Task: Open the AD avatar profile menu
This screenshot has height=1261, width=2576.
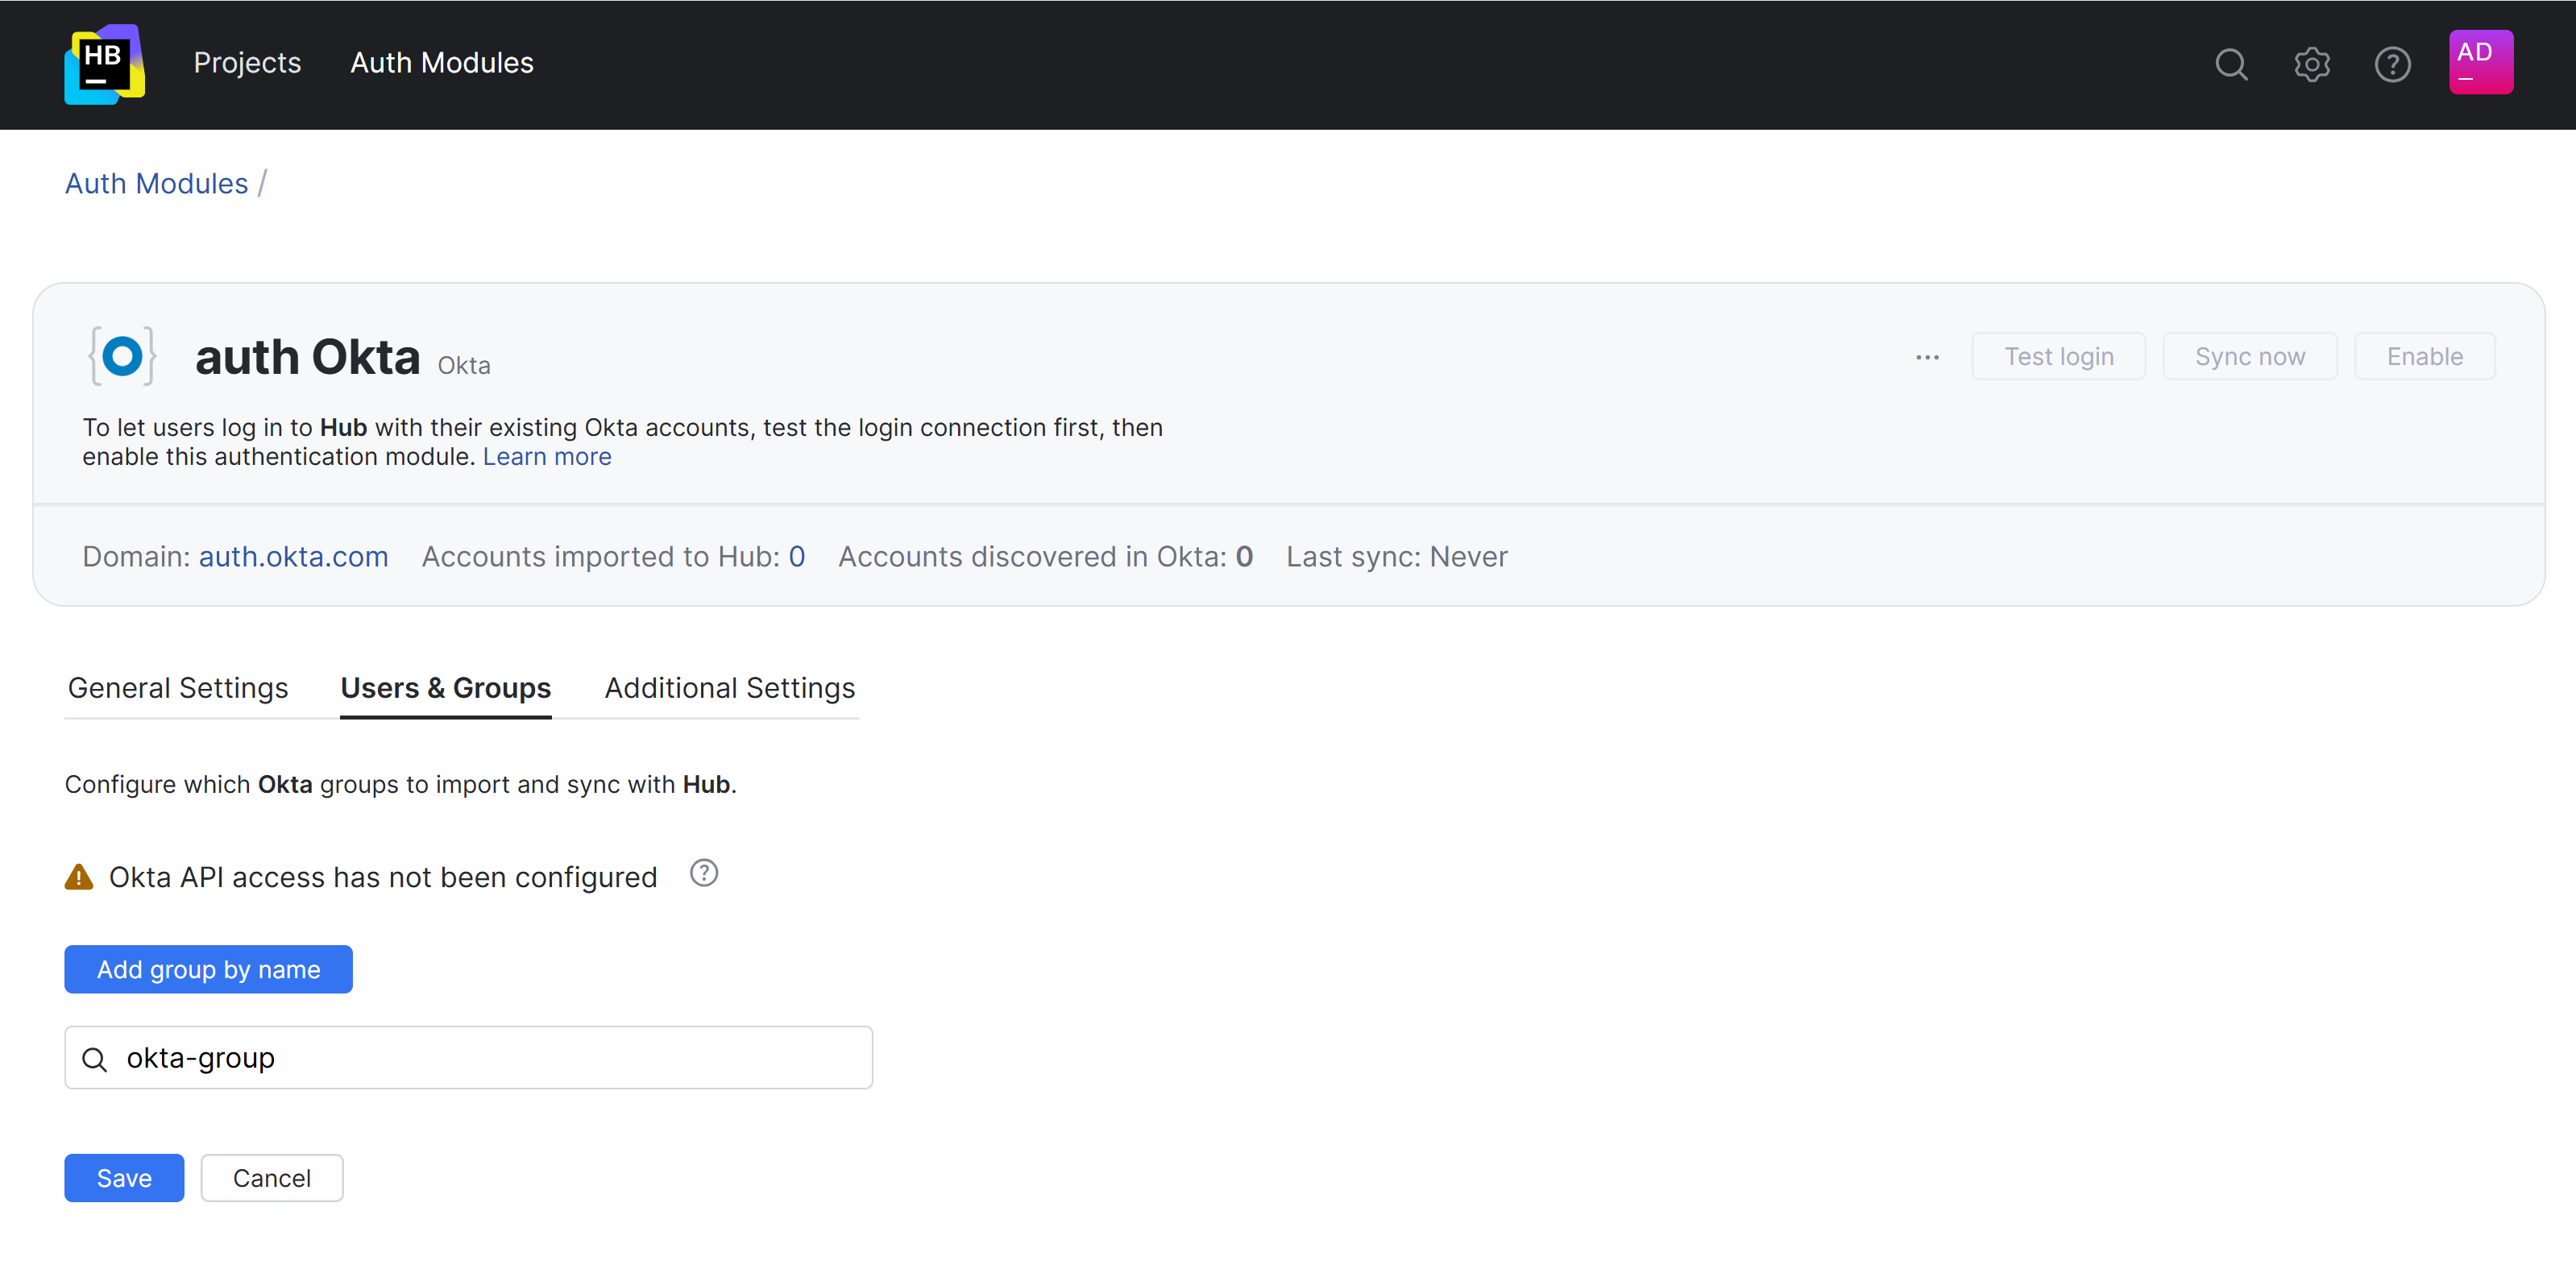Action: (x=2481, y=61)
